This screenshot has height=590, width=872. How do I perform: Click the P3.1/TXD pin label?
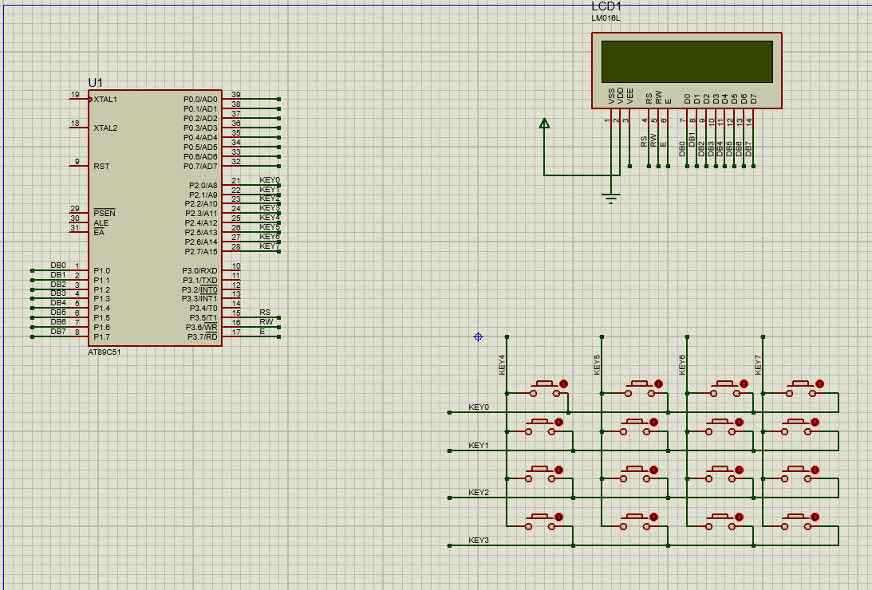tap(200, 280)
